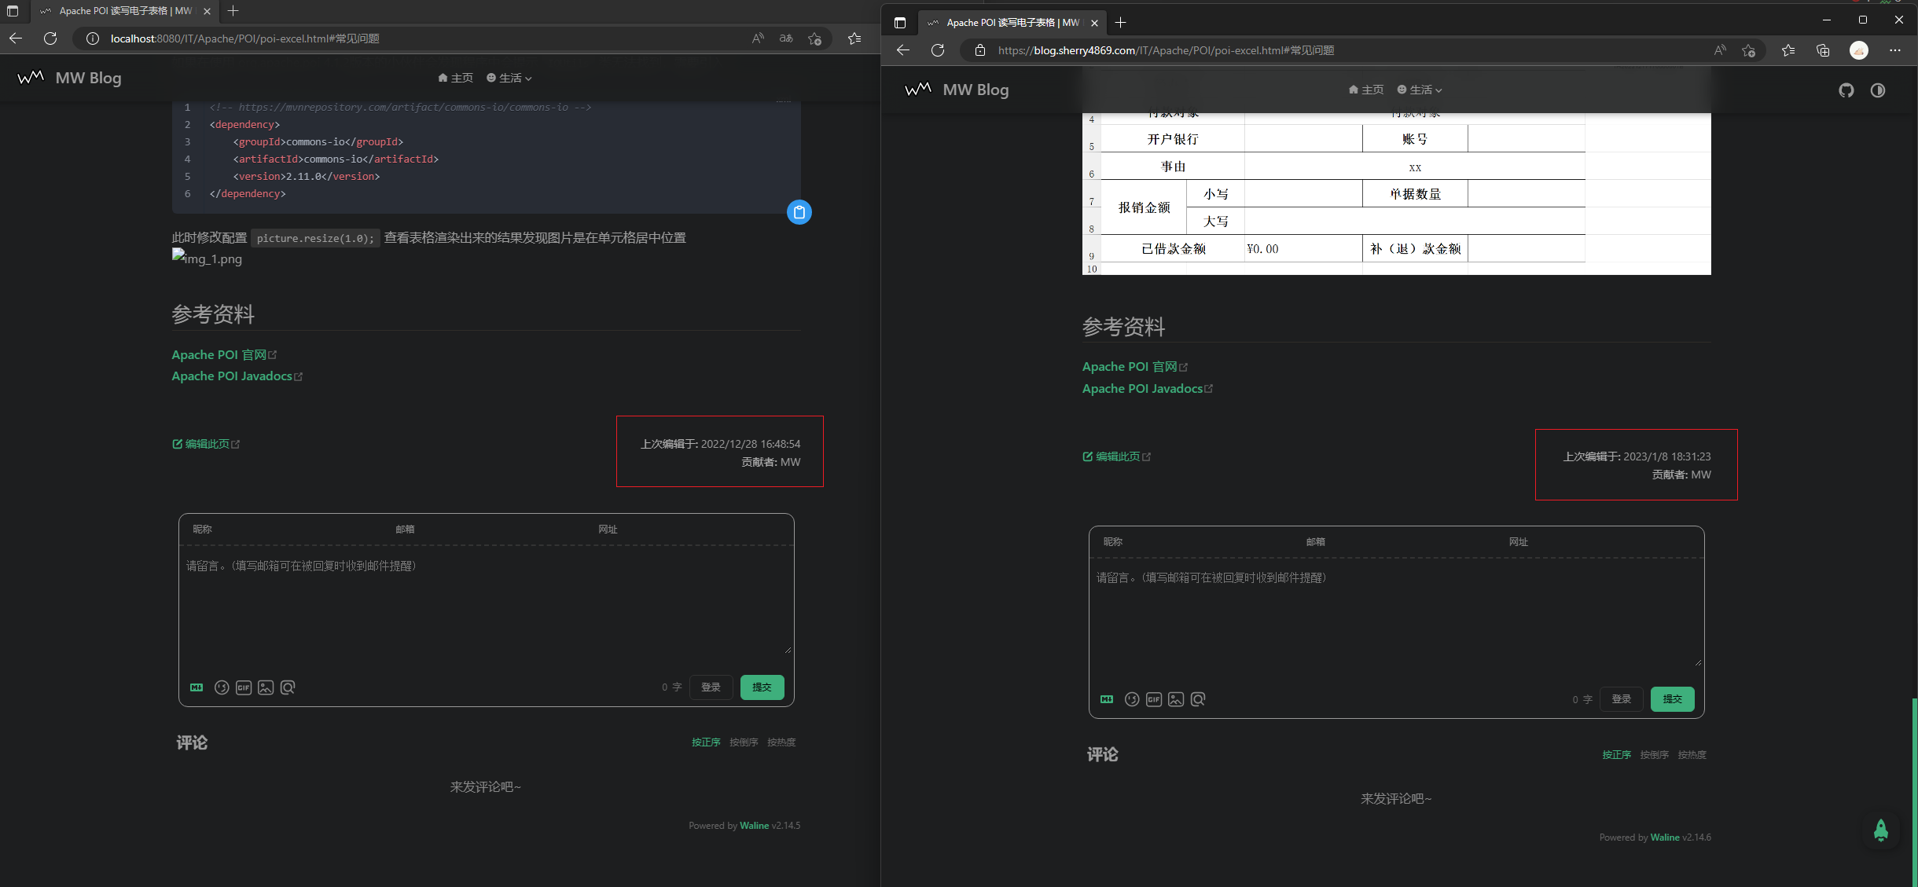The width and height of the screenshot is (1918, 887).
Task: Open the emoji picker in the comment toolbar
Action: [221, 687]
